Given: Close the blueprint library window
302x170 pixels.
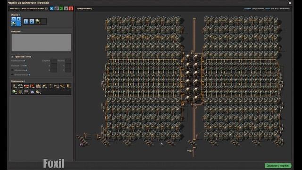Looking at the screenshot, I should [290, 3].
